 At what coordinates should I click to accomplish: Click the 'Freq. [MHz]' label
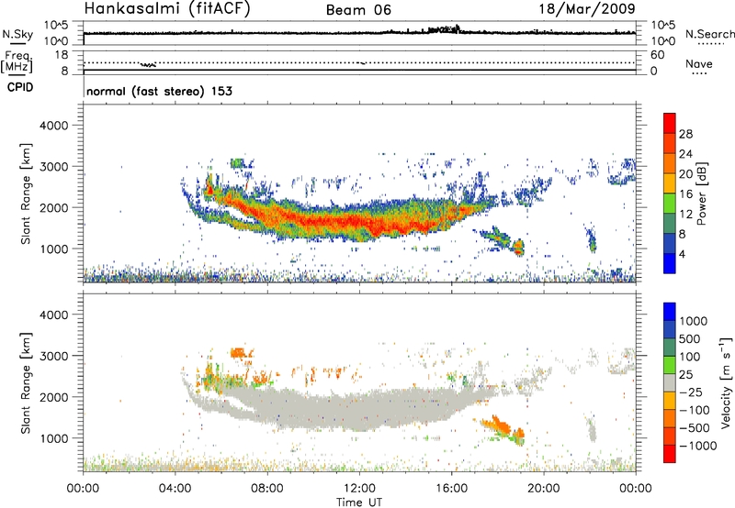pyautogui.click(x=17, y=62)
